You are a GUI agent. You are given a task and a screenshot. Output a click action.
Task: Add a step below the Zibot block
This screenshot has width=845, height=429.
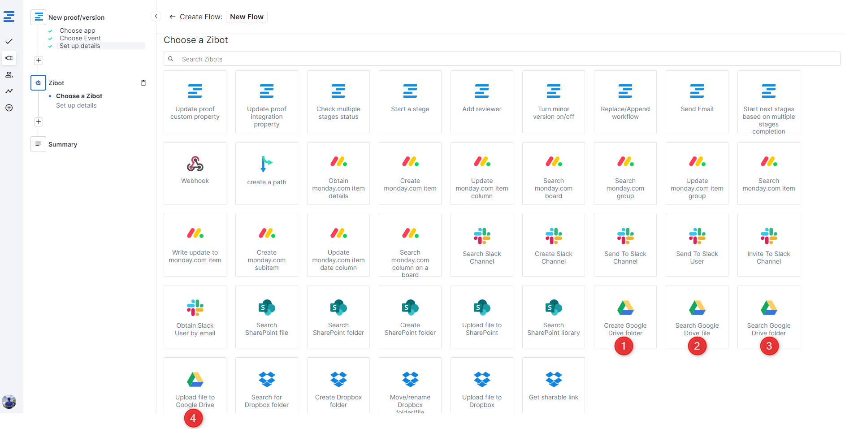39,122
